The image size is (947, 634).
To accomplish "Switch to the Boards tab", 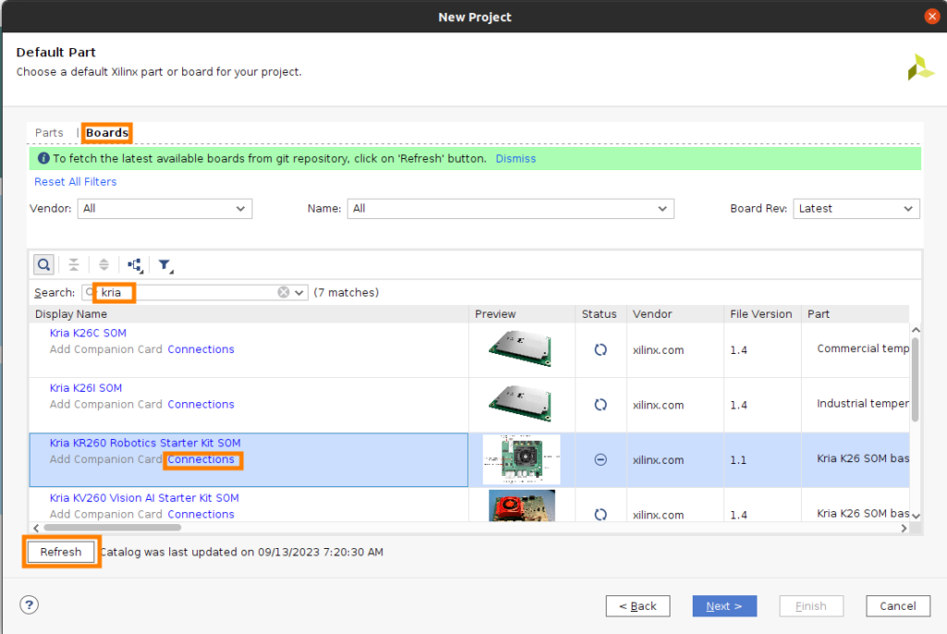I will coord(107,133).
